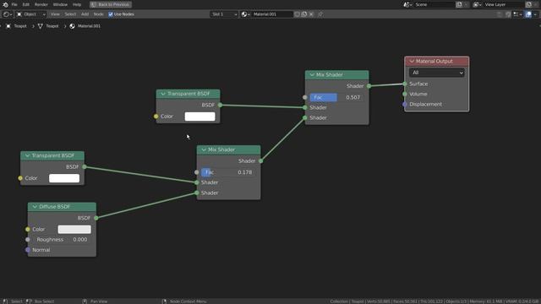Click the Roughness 0.000 slider in Diffuse BSDF

coord(62,240)
